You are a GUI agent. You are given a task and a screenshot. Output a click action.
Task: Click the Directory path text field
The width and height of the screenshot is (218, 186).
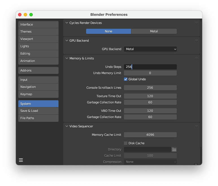(x=147, y=149)
